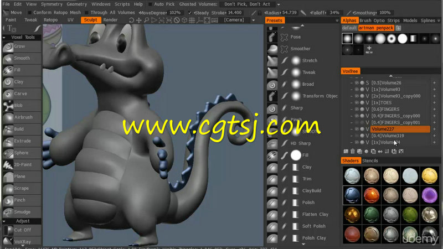
Task: Select the Extrude voxel tool
Action: [x=22, y=141]
